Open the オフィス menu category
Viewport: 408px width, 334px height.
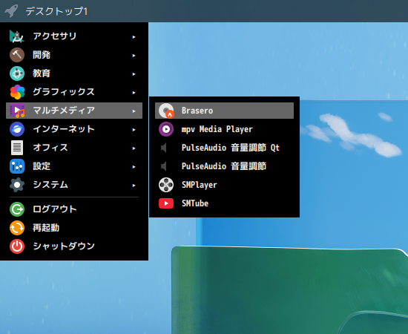coord(74,148)
